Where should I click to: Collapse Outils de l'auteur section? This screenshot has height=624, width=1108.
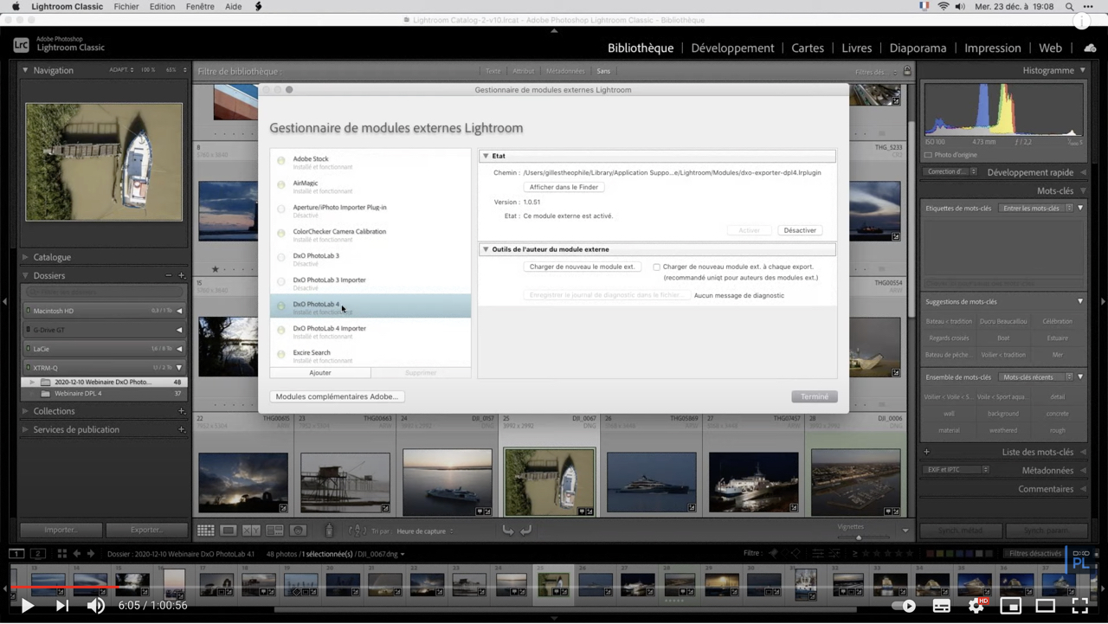tap(486, 249)
